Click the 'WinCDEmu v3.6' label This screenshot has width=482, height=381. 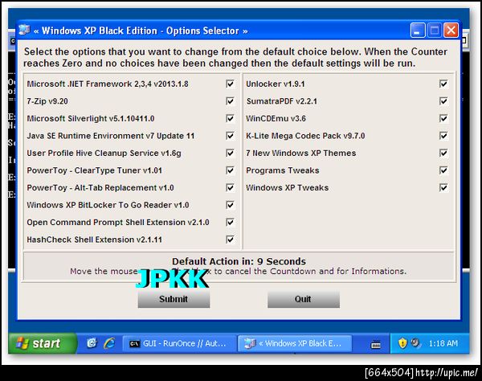coord(276,118)
